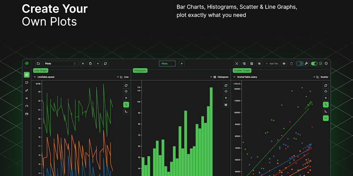Open the Scatter chart type dropdown
Screen dimensions: 353x176
coord(321,77)
